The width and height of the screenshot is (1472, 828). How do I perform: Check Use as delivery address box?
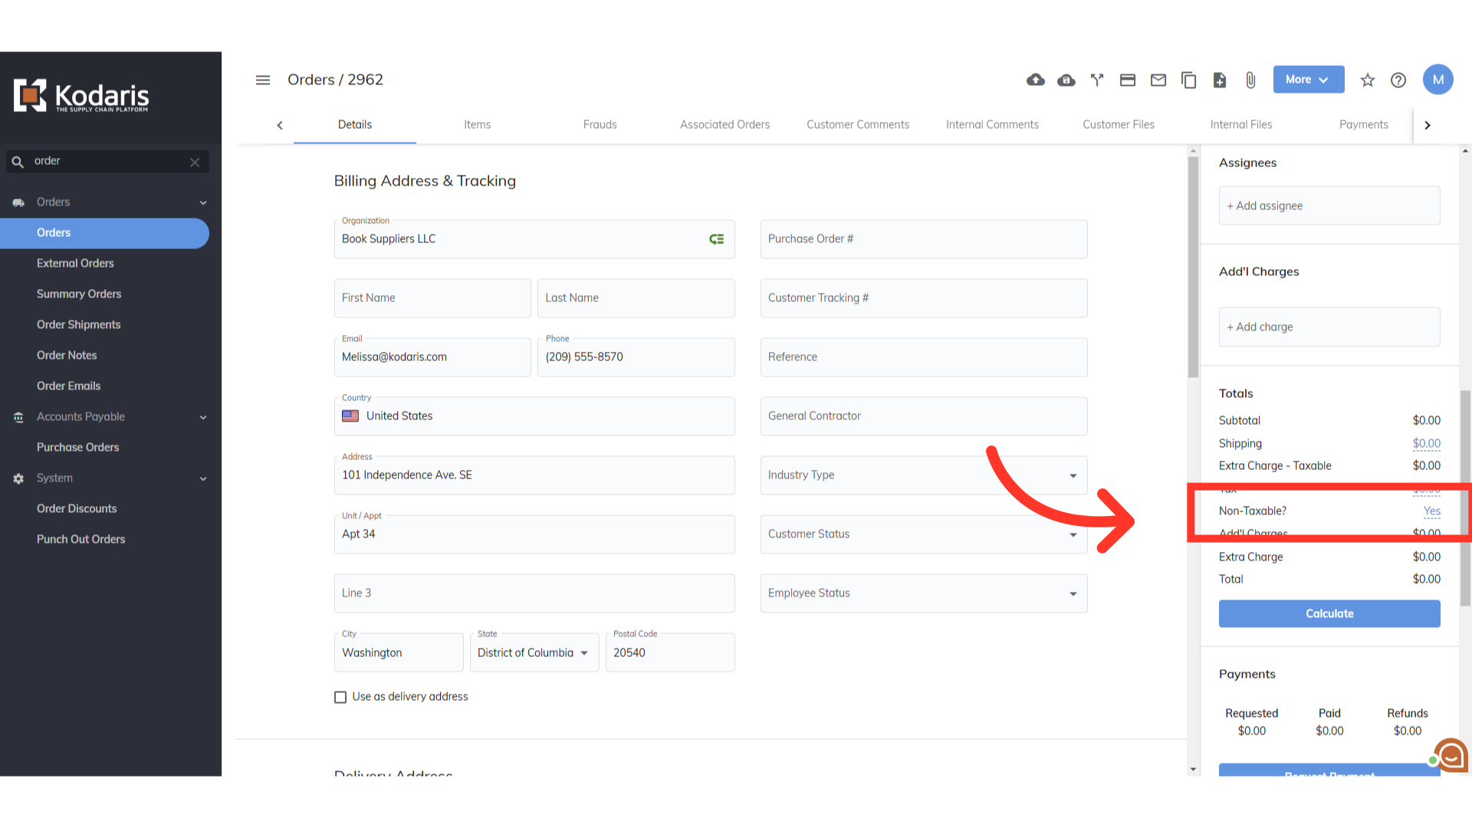click(340, 697)
